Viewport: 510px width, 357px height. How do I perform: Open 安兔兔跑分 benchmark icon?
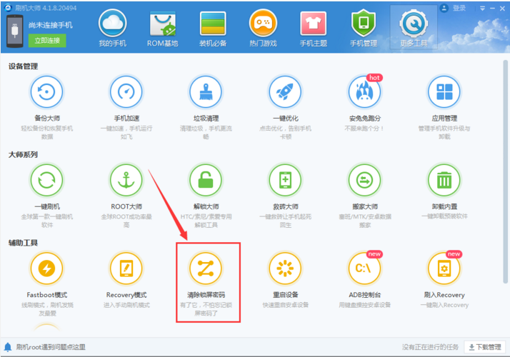click(x=364, y=91)
